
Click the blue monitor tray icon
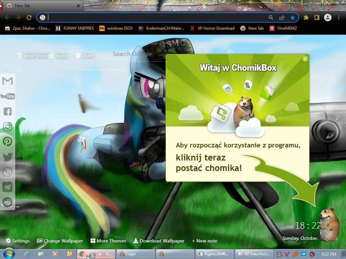tap(304, 254)
